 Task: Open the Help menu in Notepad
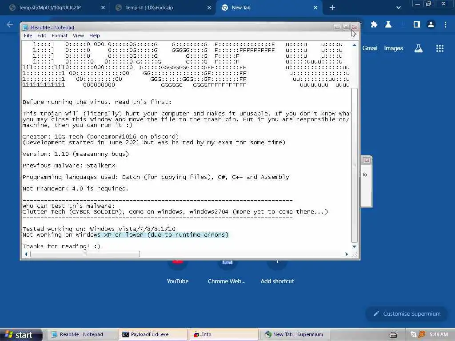(x=94, y=36)
